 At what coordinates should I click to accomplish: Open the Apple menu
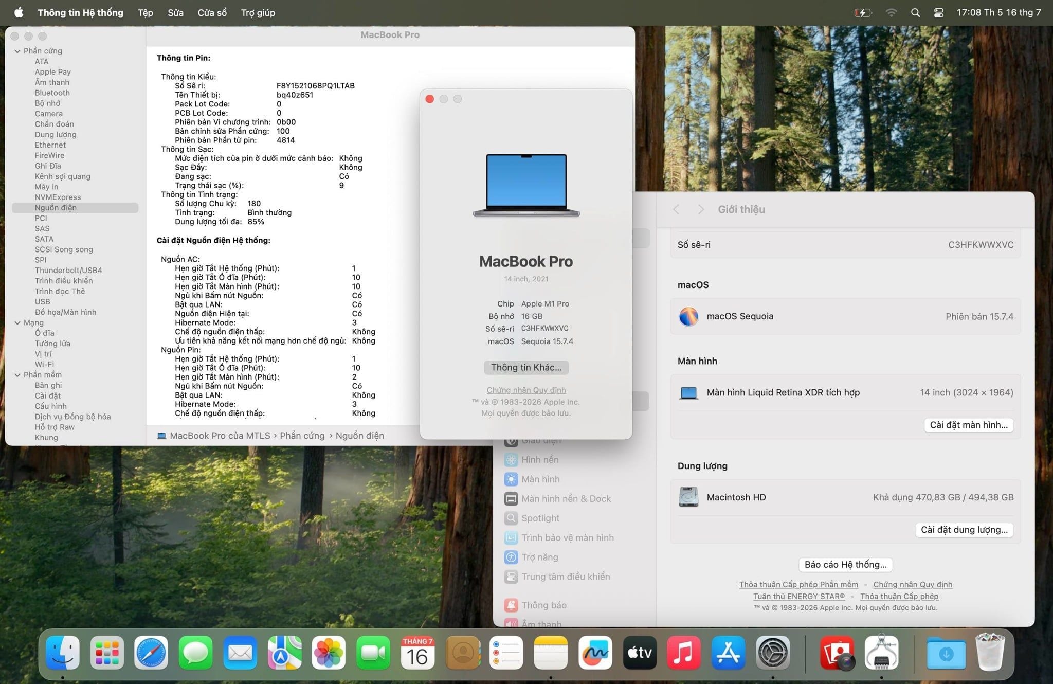[19, 12]
